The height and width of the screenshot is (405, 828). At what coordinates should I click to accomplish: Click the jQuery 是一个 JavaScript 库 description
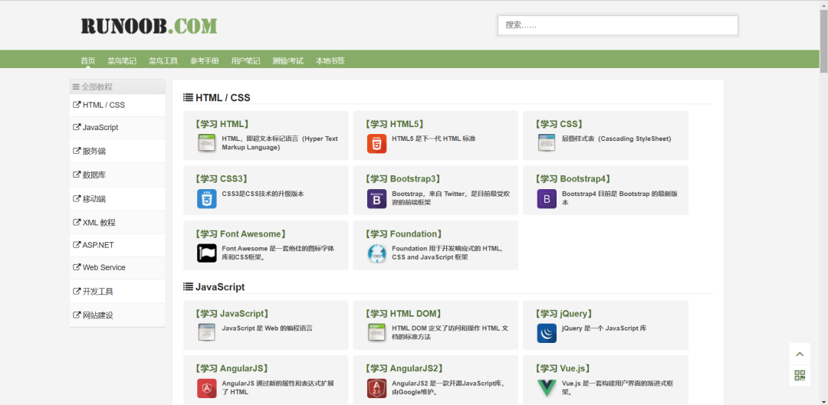(604, 328)
